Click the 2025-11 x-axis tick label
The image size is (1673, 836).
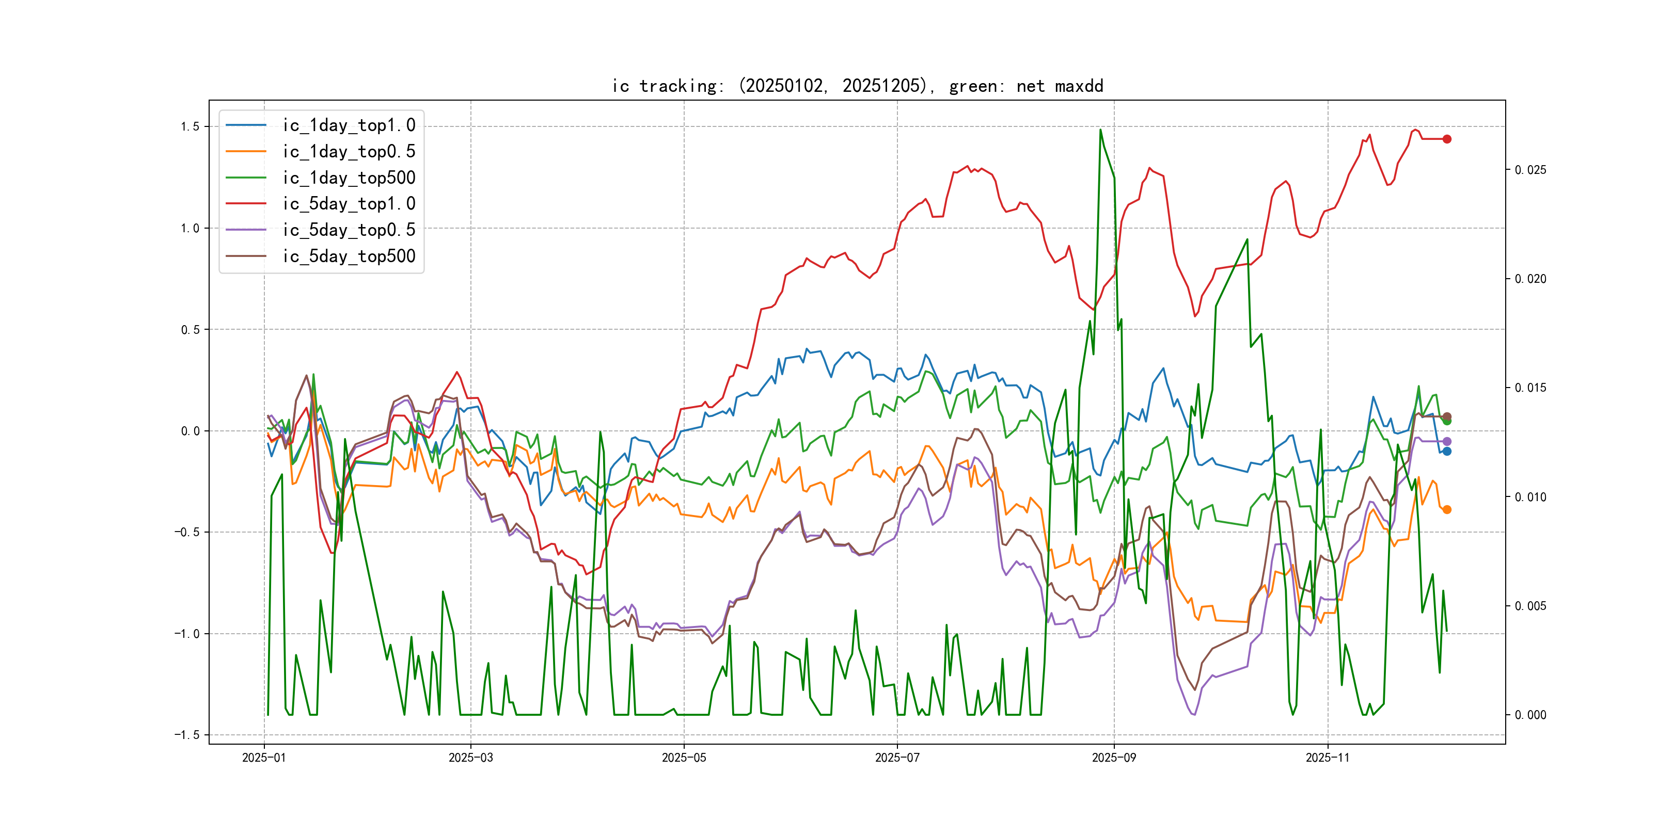point(1328,758)
